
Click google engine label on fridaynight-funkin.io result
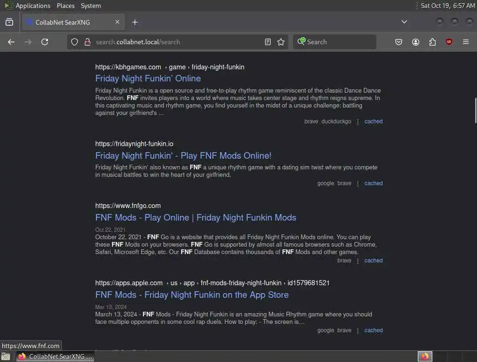326,183
